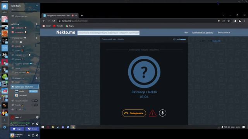Open the green blob server icon

click(x=5, y=77)
